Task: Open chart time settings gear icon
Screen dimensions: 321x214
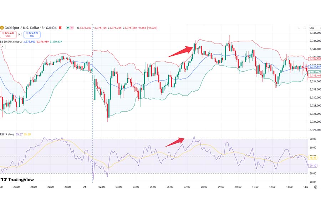Action: click(316, 187)
